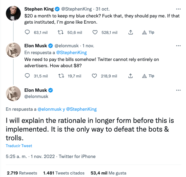186x177 pixels.
Task: Share Elon Musk's $8 tweet
Action: tap(131, 76)
